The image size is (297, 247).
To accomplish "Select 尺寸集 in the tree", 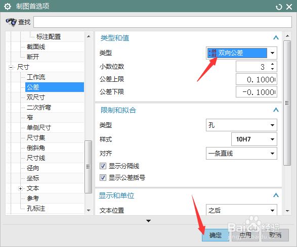I will pyautogui.click(x=36, y=138).
